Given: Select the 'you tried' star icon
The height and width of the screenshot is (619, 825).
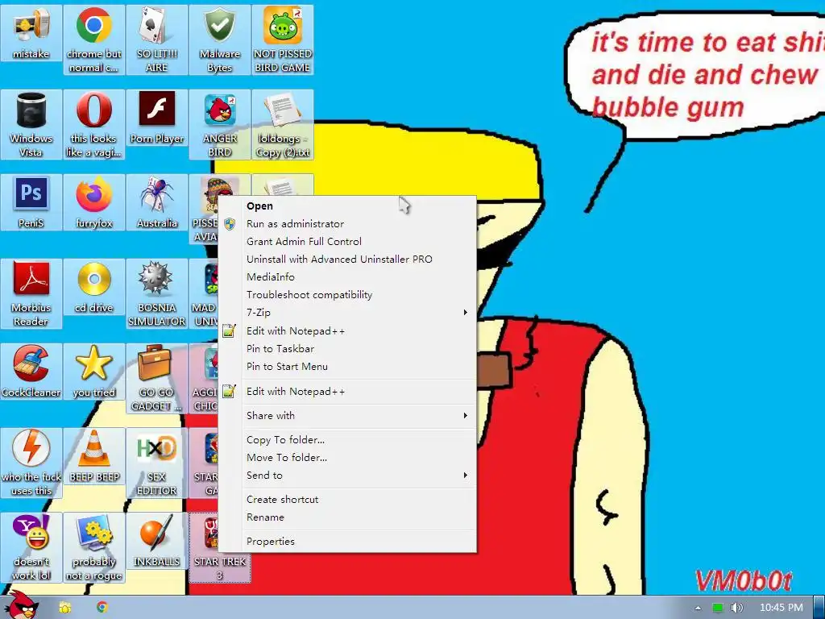Looking at the screenshot, I should coord(94,372).
